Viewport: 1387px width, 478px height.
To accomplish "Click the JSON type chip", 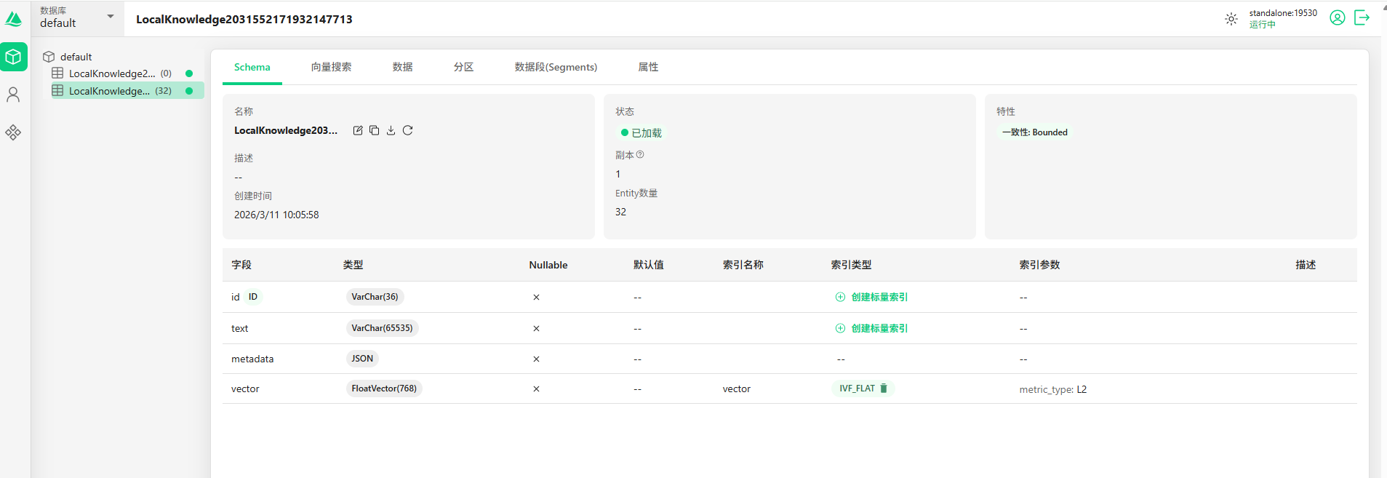I will click(362, 359).
